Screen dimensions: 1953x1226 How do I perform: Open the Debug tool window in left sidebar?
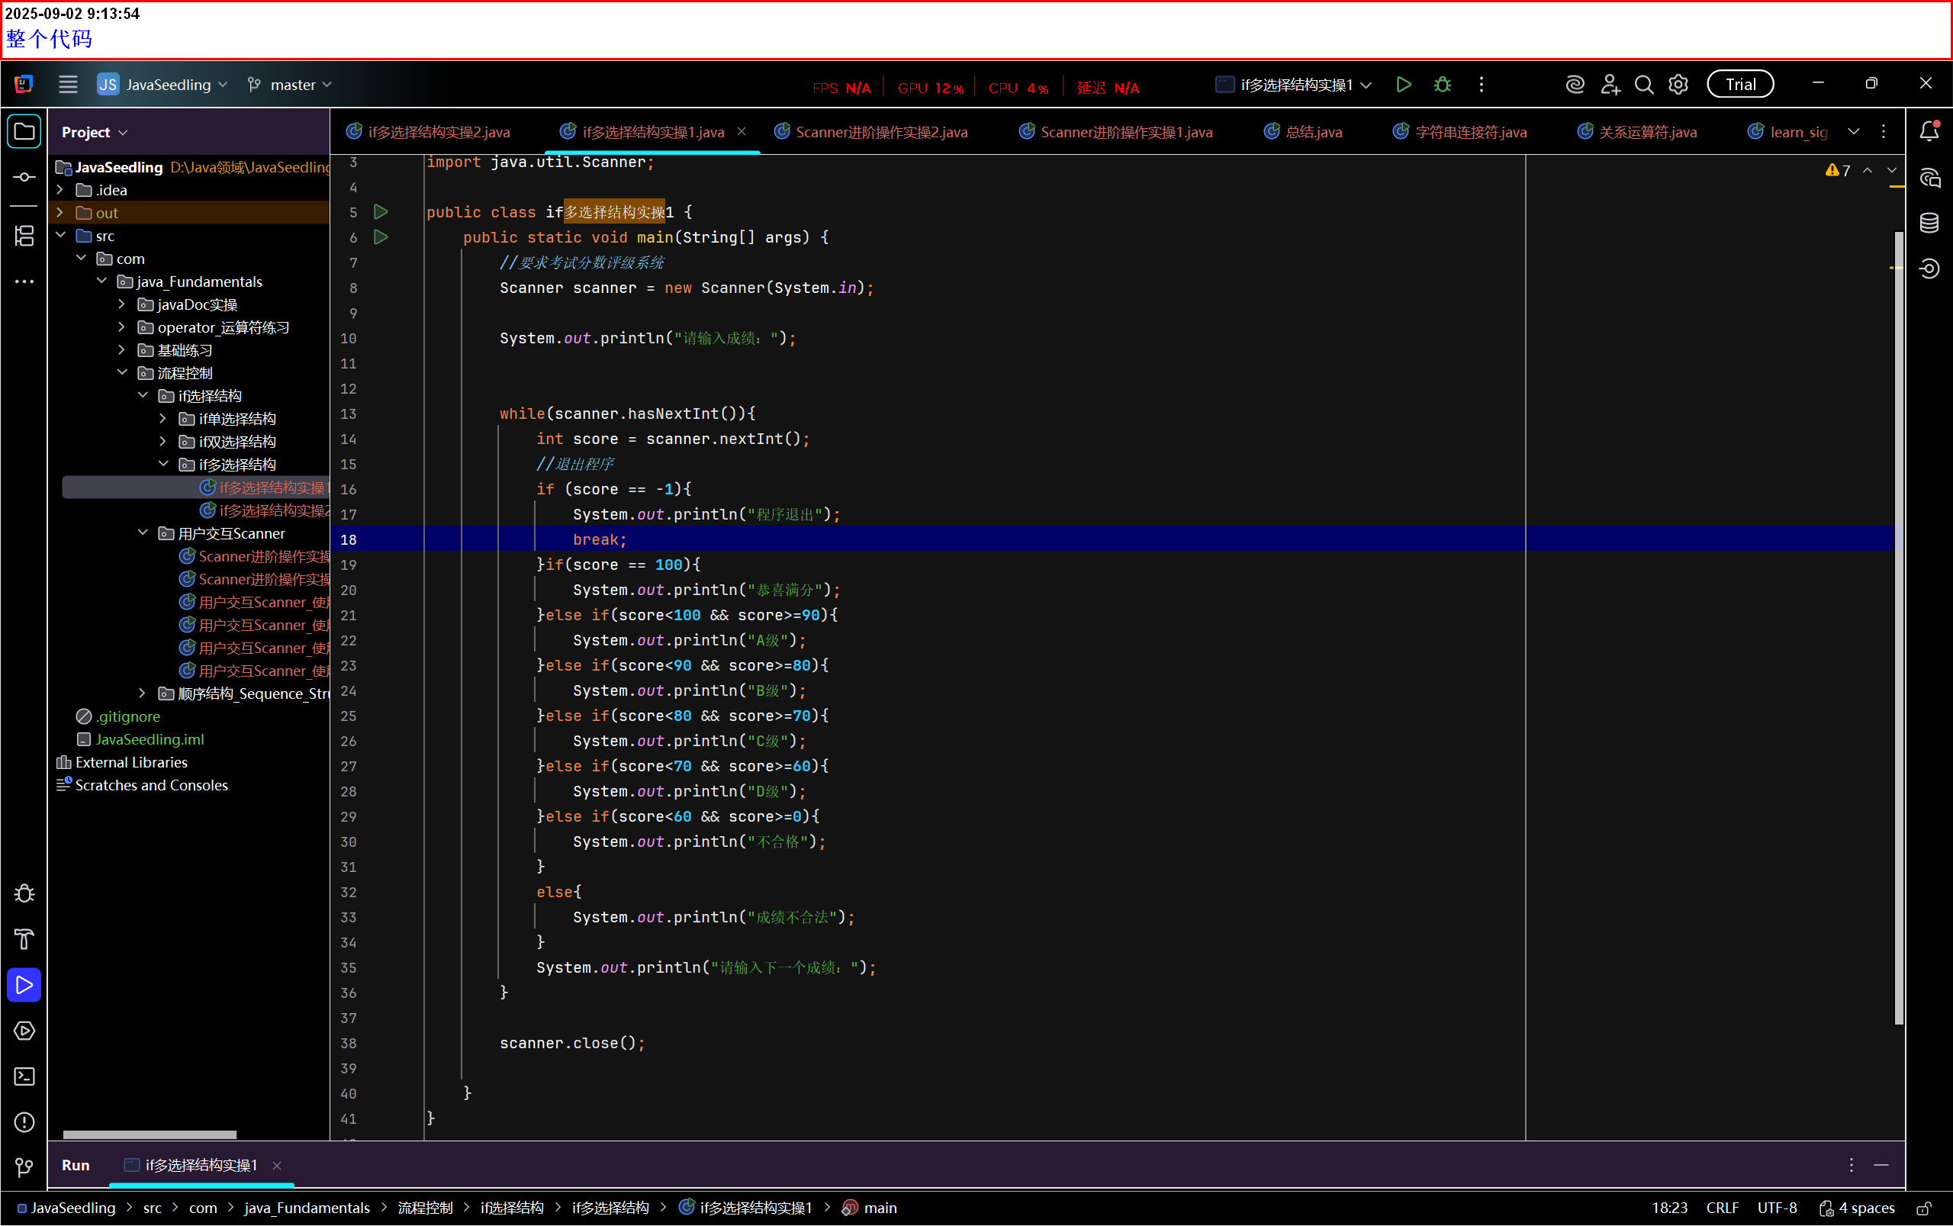24,893
